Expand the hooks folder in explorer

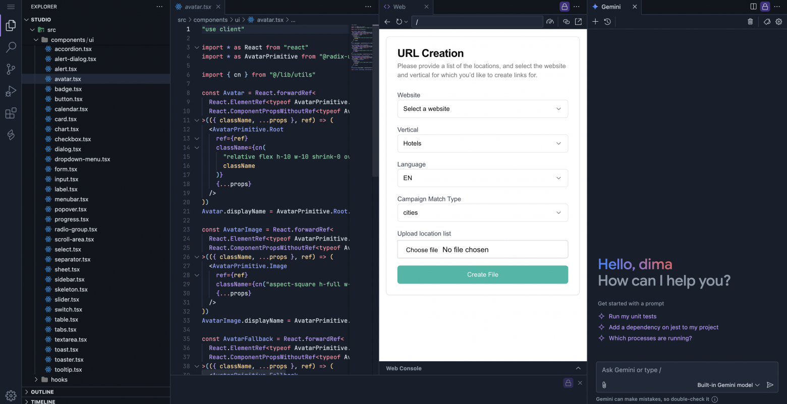(x=59, y=380)
